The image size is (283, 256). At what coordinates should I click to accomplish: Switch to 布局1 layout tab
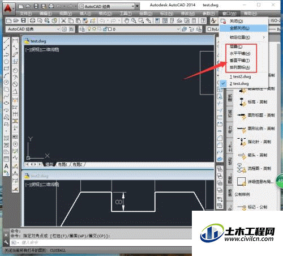(x=62, y=164)
